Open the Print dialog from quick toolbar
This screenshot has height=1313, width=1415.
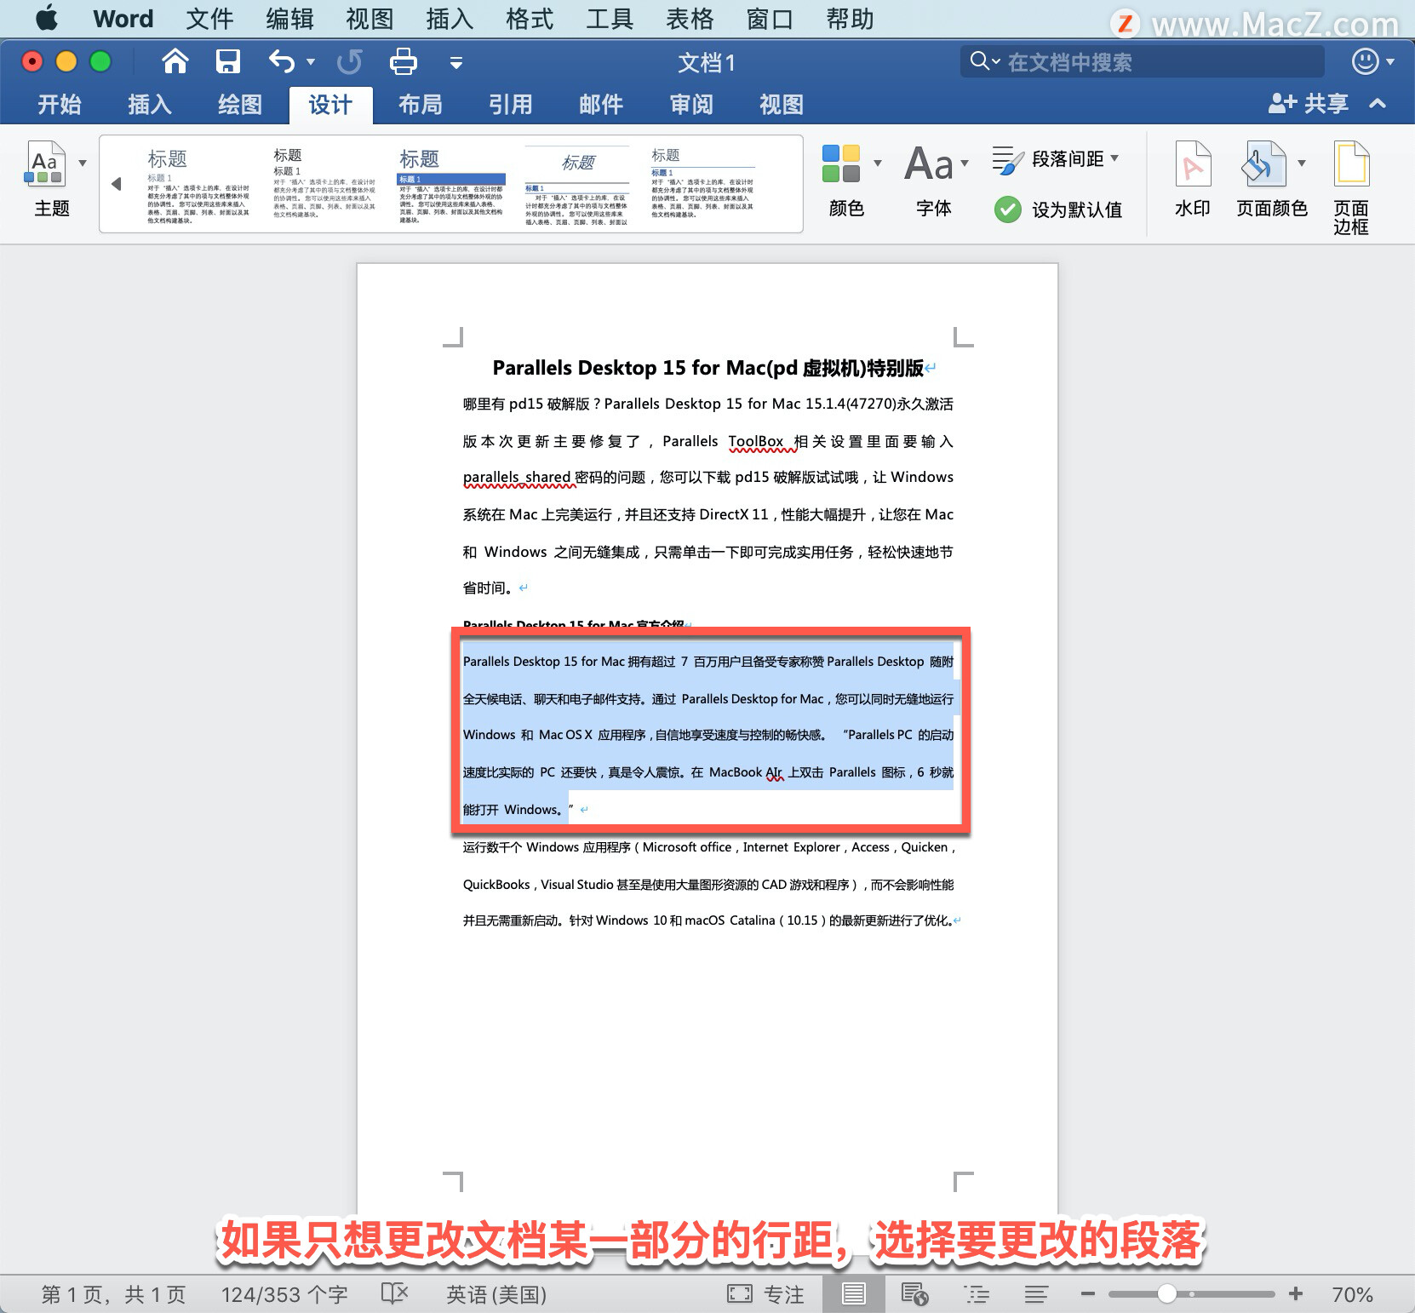402,61
